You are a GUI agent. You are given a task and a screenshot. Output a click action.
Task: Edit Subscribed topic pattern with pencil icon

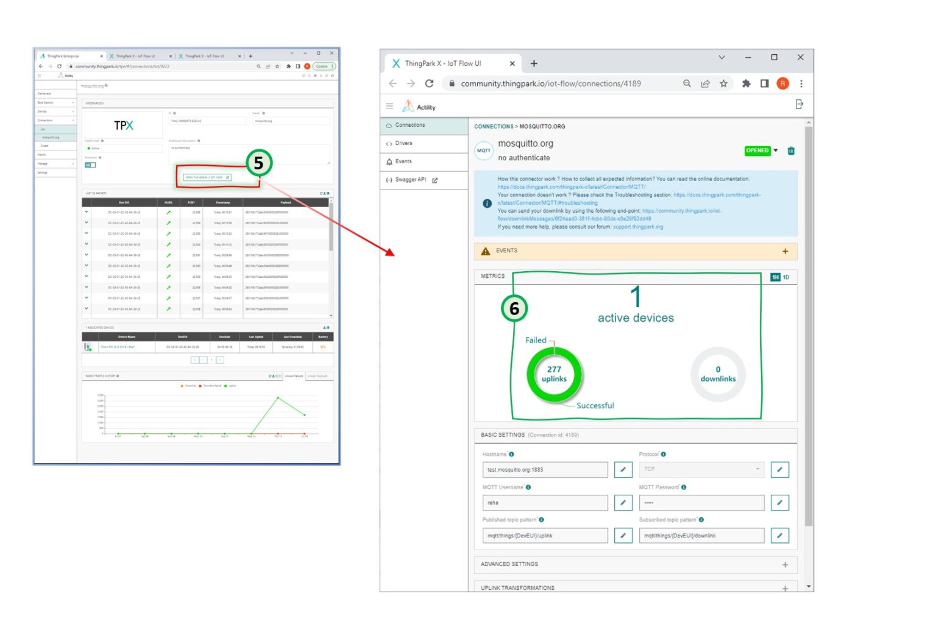tap(779, 536)
